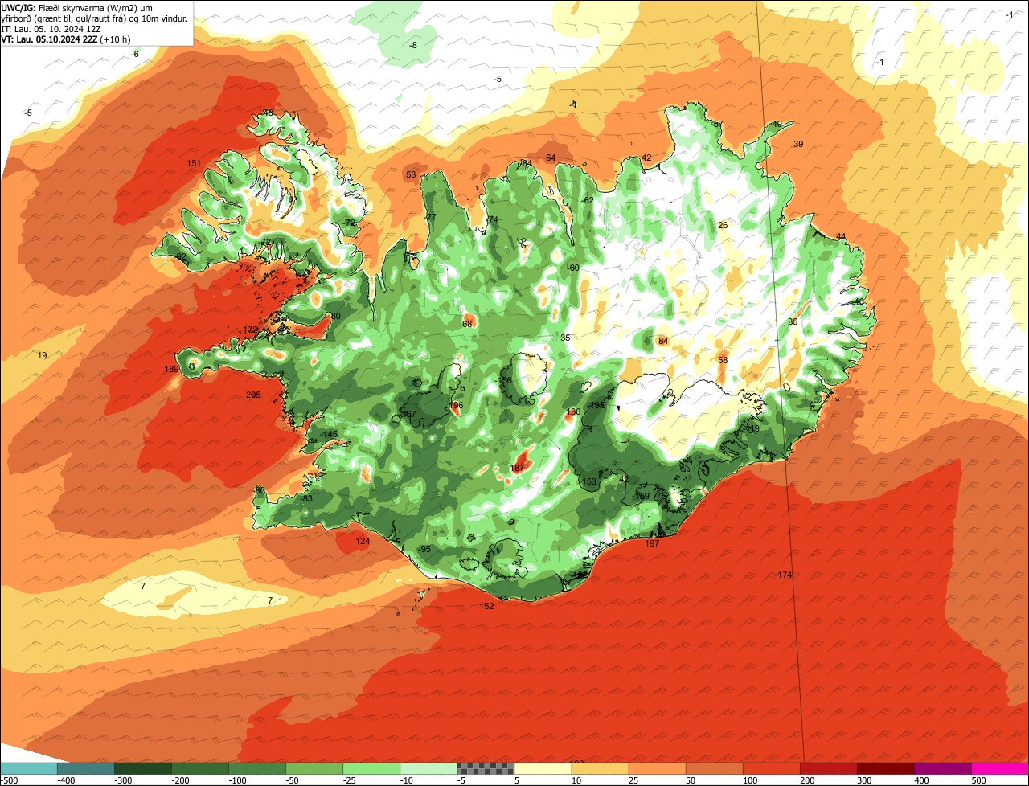
Task: Click the 68 value inland
Action: click(467, 324)
